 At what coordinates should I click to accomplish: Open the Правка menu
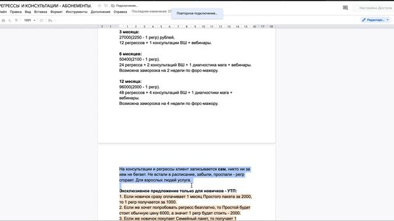[x=15, y=12]
